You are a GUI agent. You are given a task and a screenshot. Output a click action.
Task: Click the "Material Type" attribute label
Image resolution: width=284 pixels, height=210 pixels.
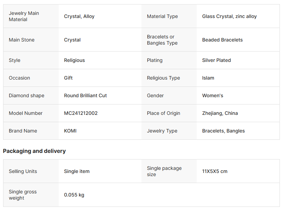point(162,16)
